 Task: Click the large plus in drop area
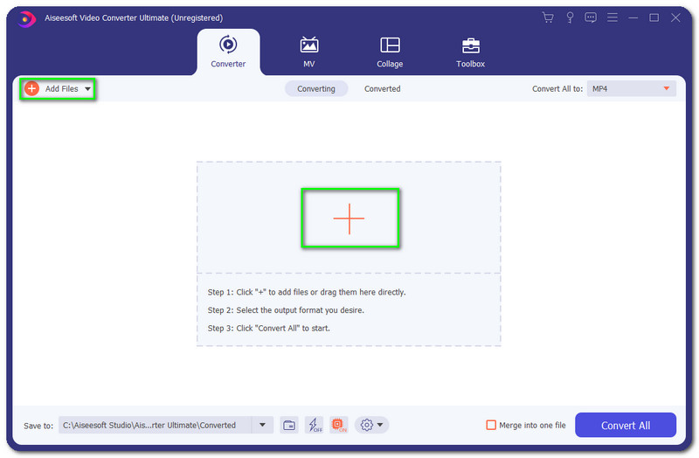[x=349, y=219]
